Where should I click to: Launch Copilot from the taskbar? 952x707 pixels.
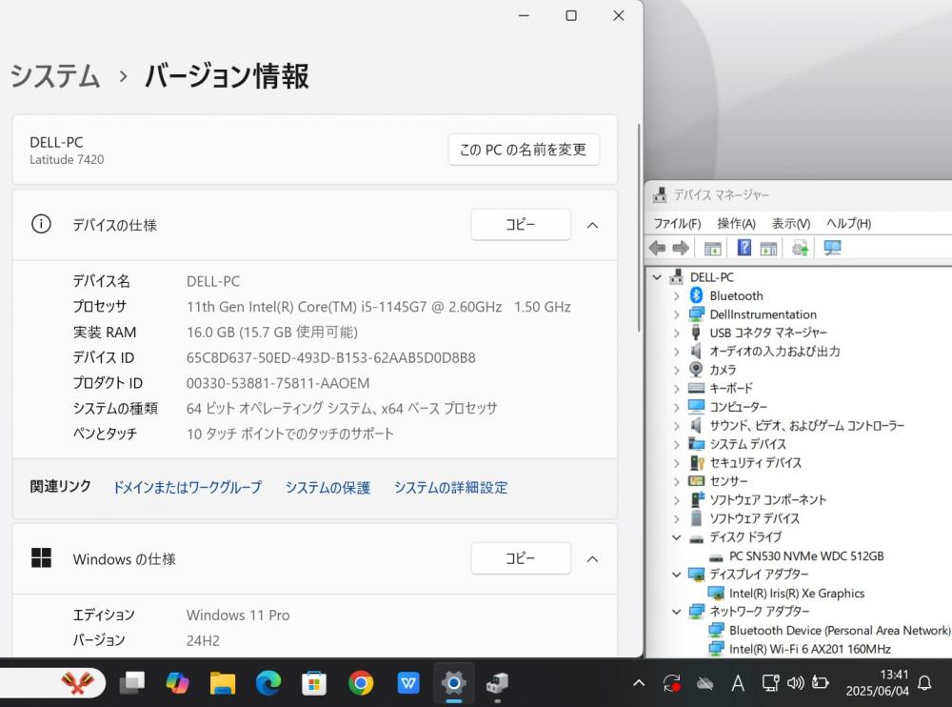point(177,682)
